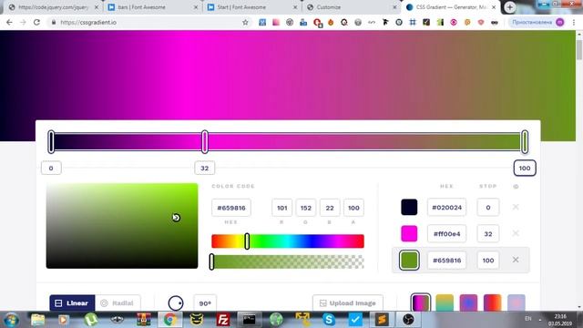
Task: Choose the red-orange gradient preset thumbnail
Action: click(492, 303)
